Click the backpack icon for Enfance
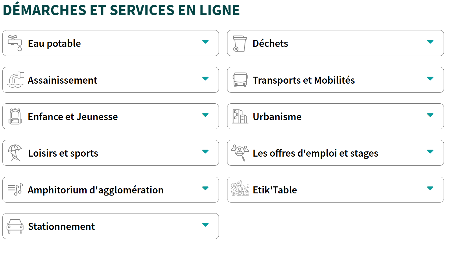Viewport: 450px width, 253px height. 15,116
